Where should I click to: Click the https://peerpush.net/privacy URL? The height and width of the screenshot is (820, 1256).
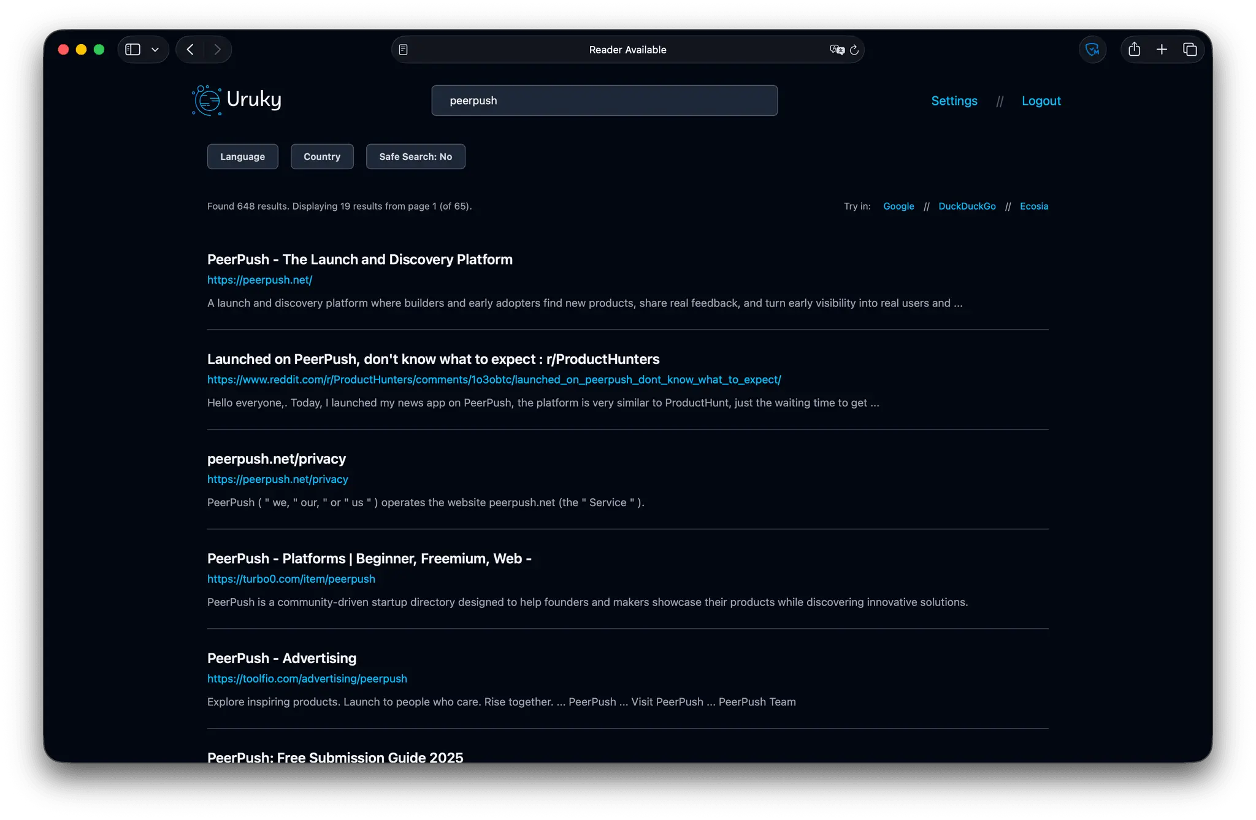tap(277, 479)
